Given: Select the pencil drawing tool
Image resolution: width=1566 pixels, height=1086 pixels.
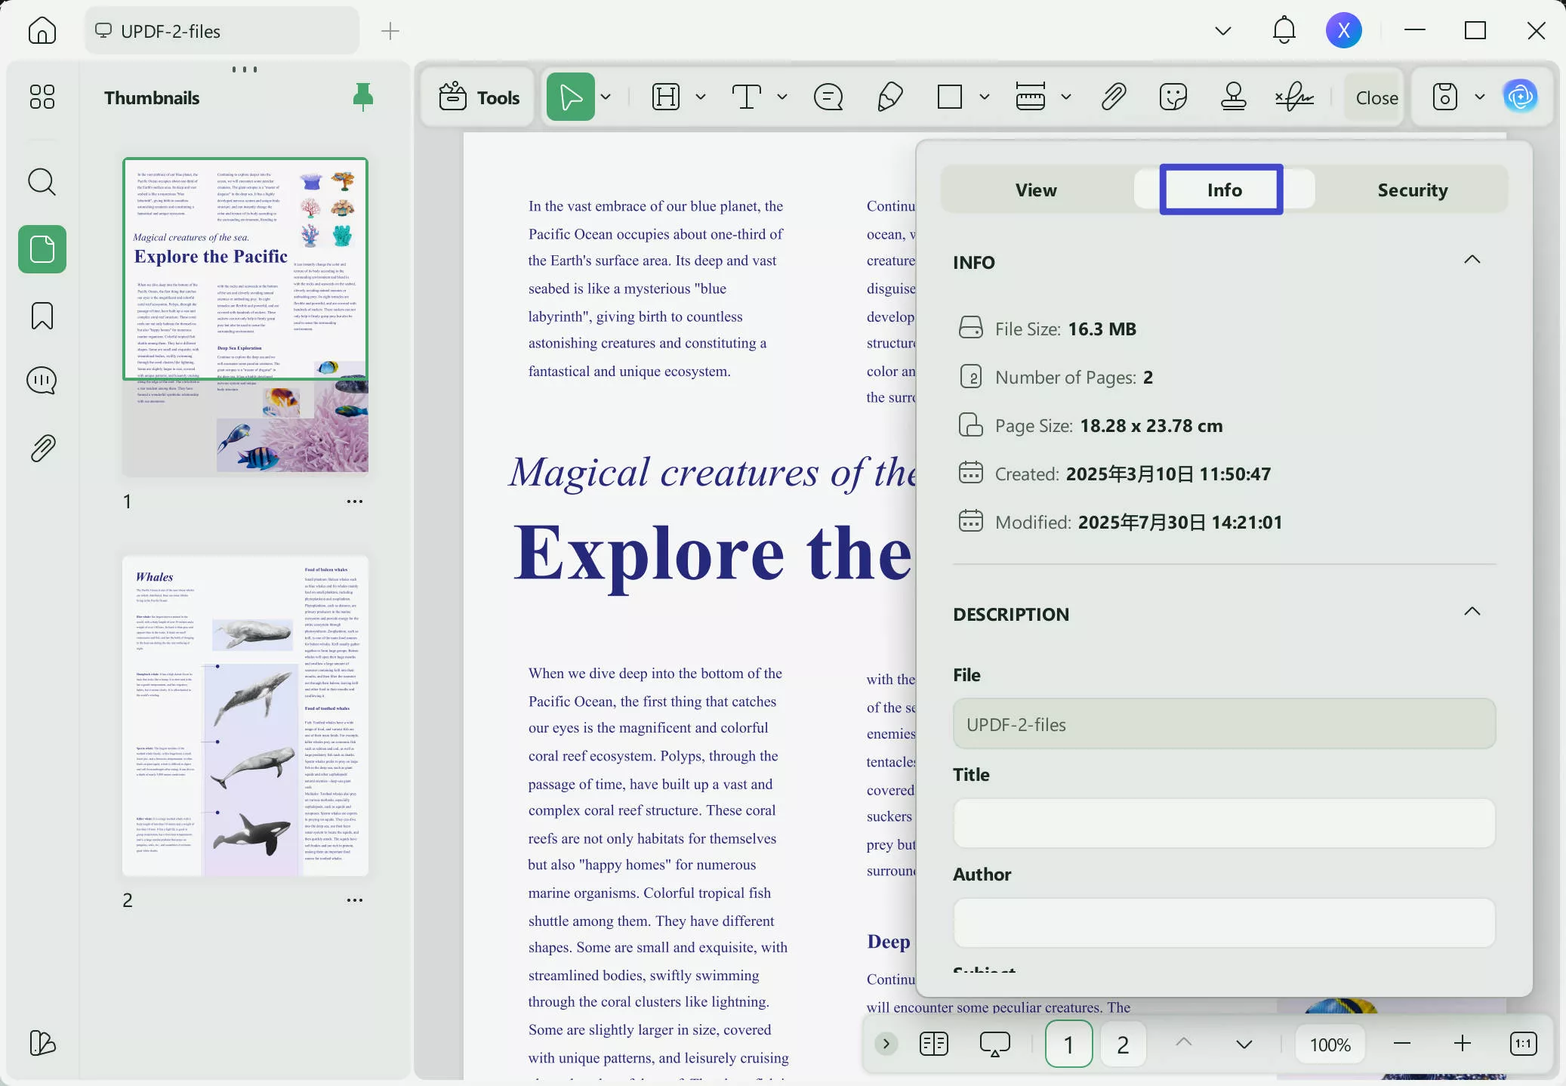Looking at the screenshot, I should tap(890, 97).
